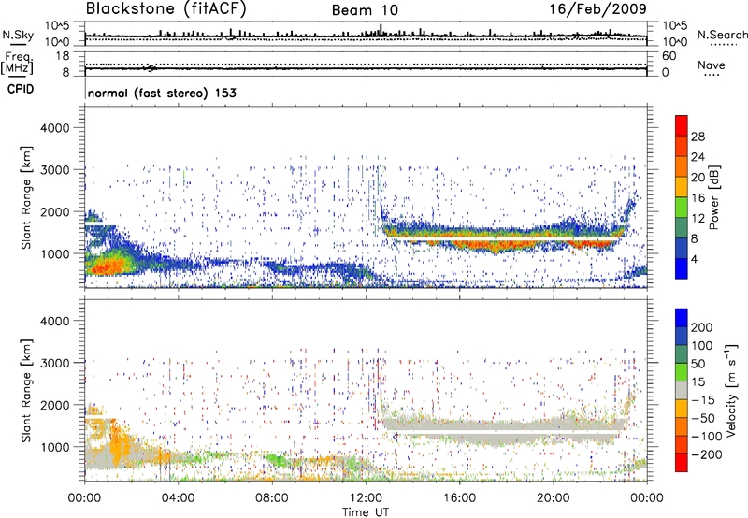Select the "N.Search" legend label
The height and width of the screenshot is (518, 748).
coord(722,35)
